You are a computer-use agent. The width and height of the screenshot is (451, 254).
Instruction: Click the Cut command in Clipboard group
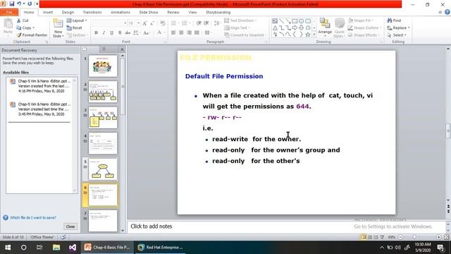pos(23,20)
